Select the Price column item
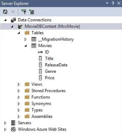 (50, 78)
